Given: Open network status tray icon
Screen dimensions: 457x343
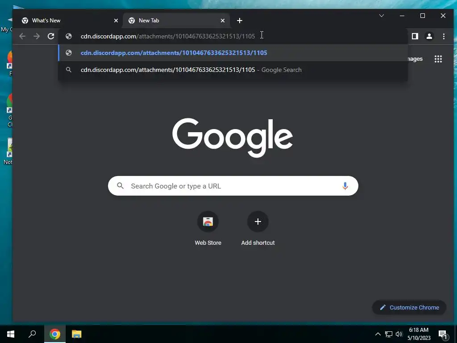Looking at the screenshot, I should click(389, 334).
